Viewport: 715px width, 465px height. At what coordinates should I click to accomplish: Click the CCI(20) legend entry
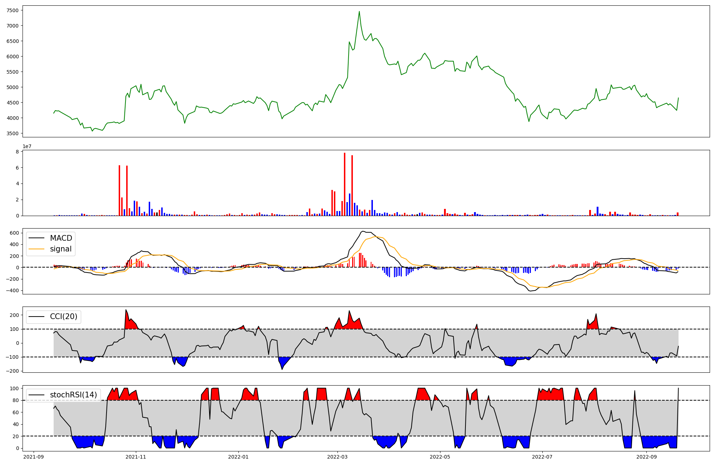point(63,317)
